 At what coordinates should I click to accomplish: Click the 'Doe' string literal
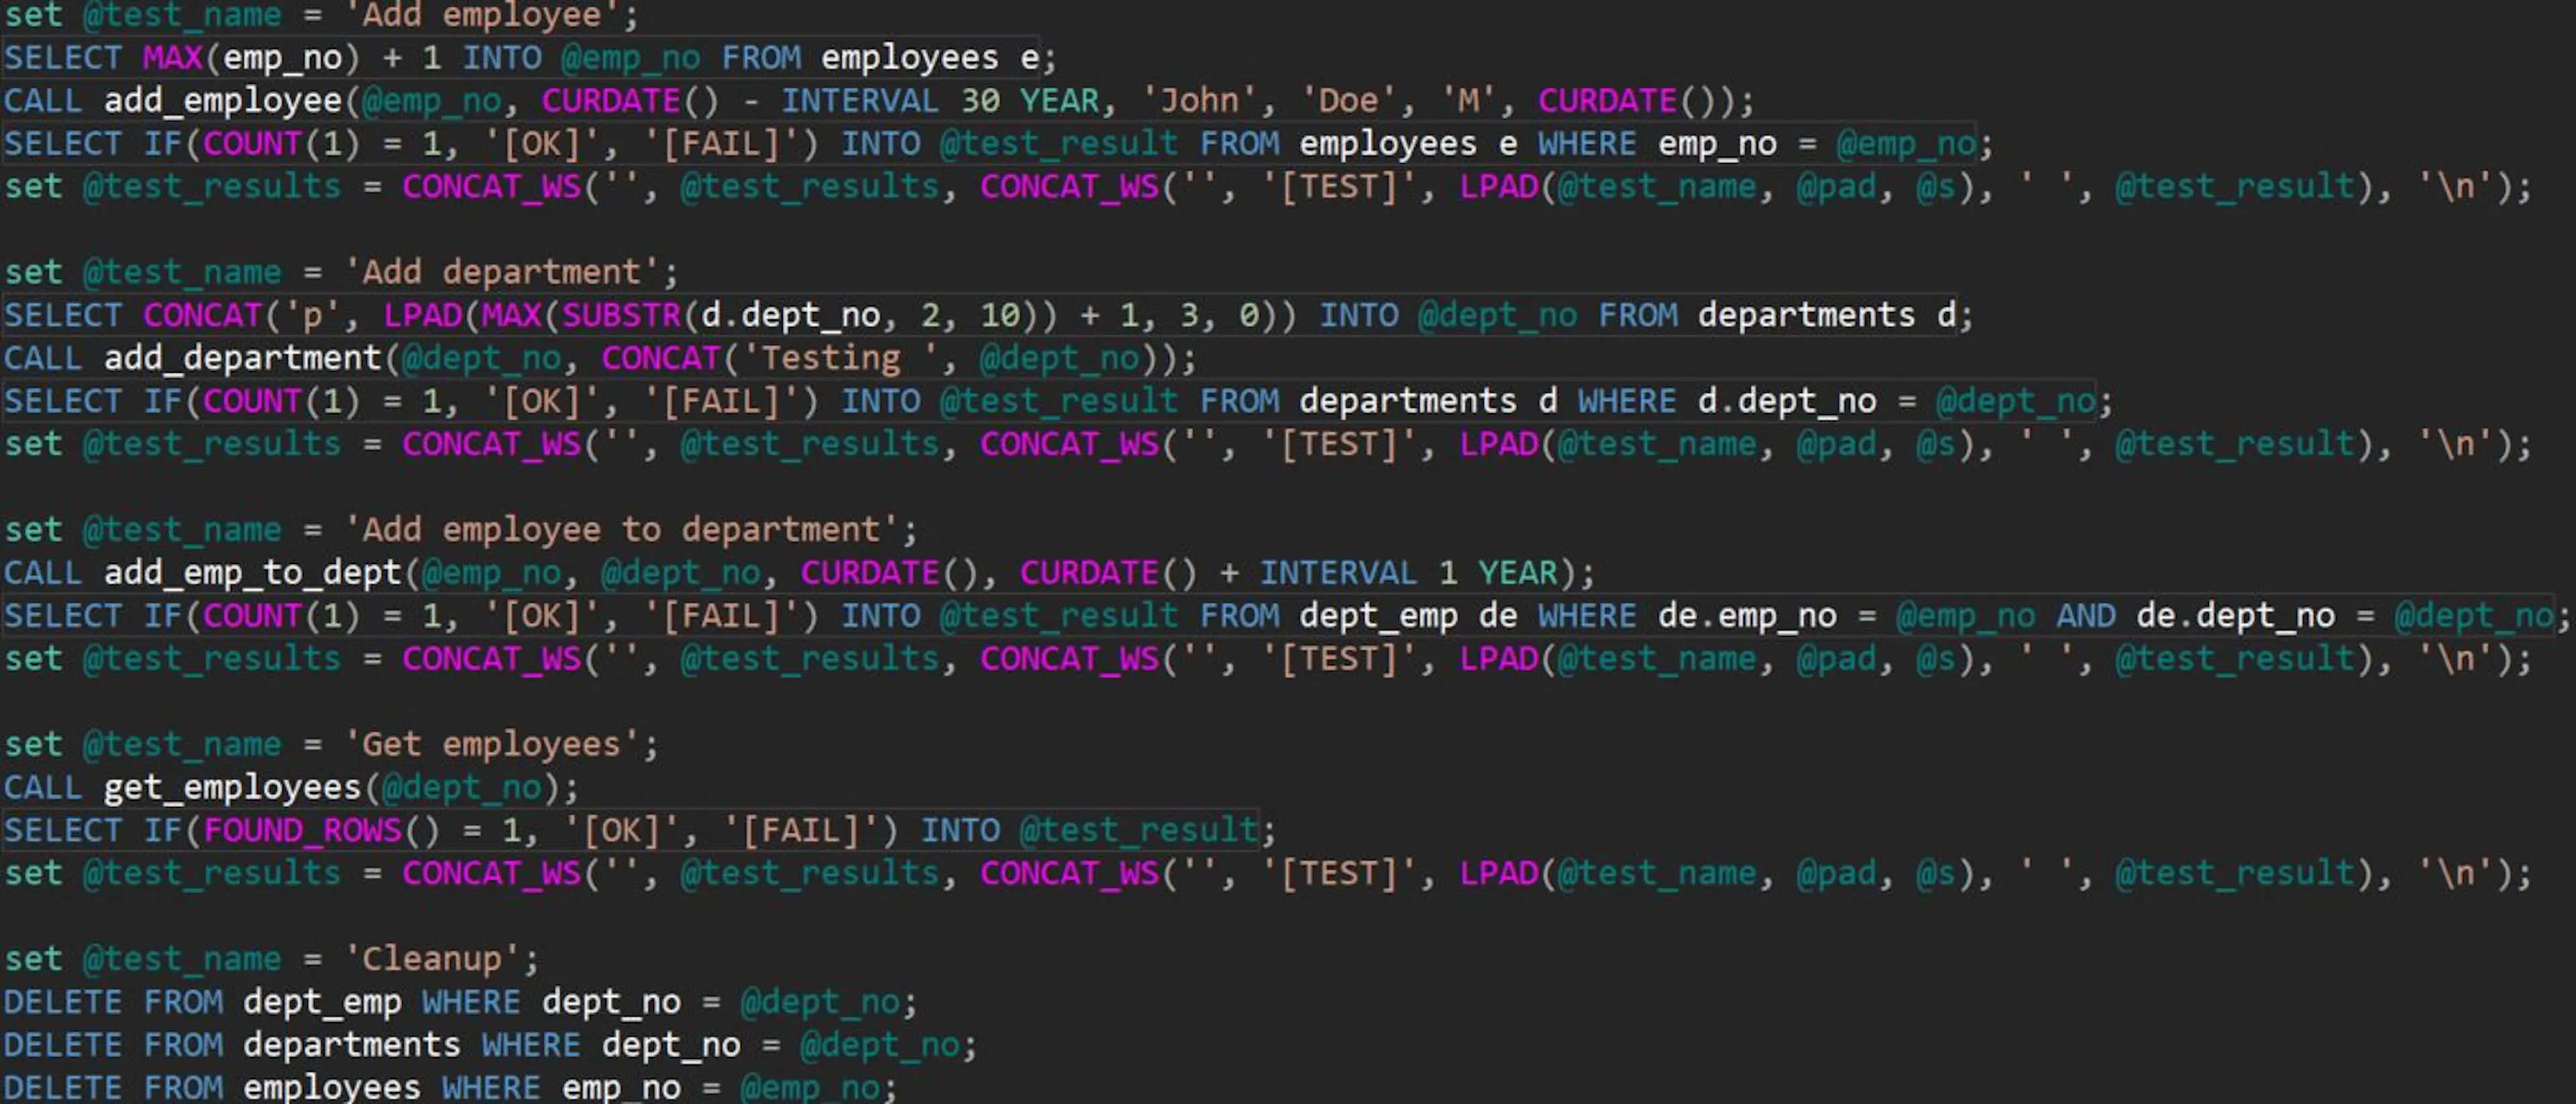(1359, 101)
